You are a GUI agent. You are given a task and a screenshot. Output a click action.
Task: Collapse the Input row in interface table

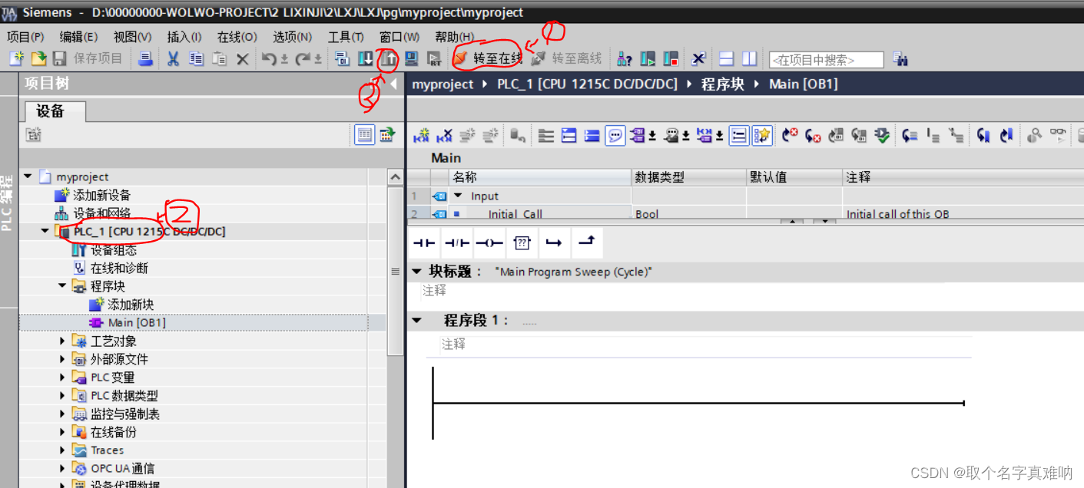point(459,196)
